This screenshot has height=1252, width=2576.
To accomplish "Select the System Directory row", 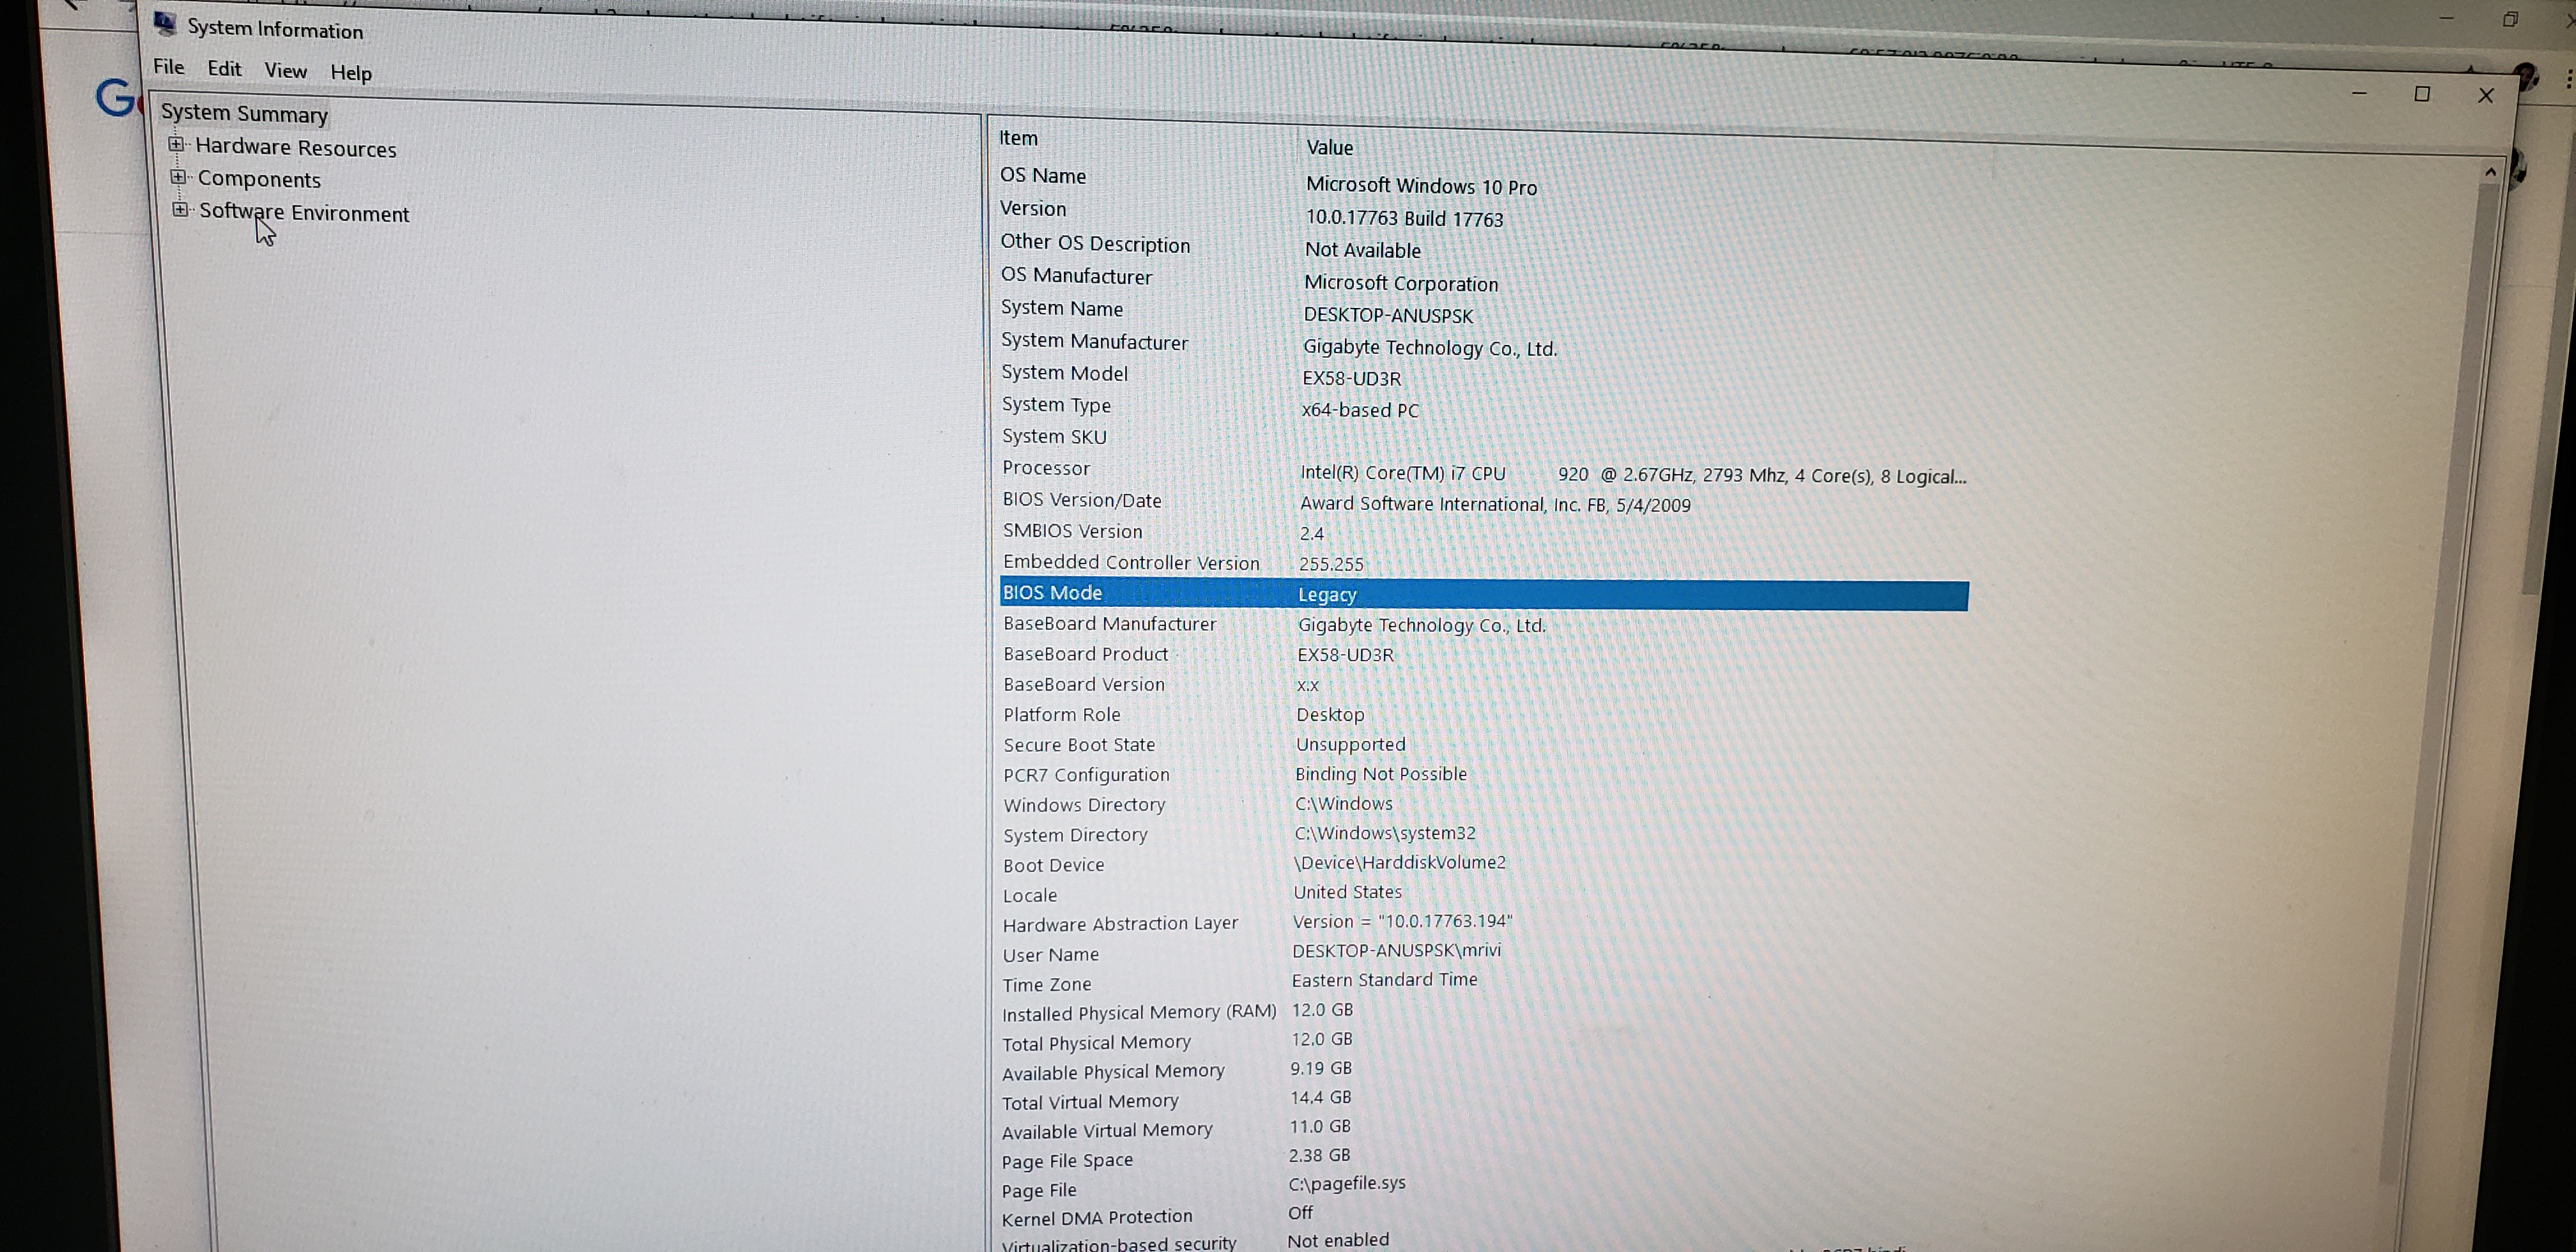I will tap(1484, 834).
